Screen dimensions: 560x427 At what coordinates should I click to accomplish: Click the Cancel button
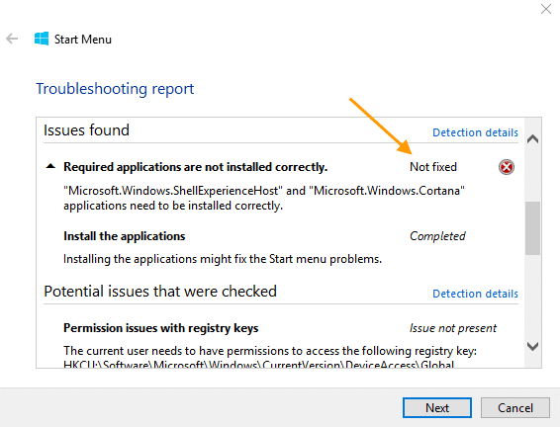click(515, 408)
